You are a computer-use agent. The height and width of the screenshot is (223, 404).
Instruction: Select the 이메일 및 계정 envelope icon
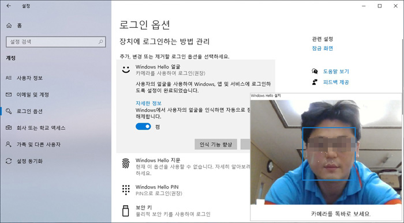[x=9, y=95]
